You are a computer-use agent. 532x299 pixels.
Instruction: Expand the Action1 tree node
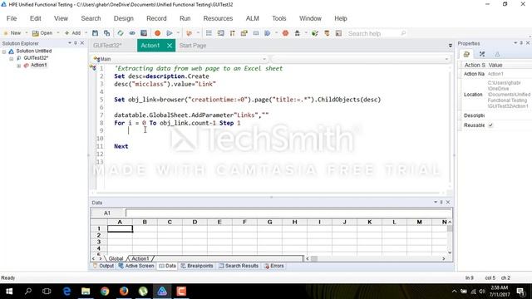click(18, 66)
